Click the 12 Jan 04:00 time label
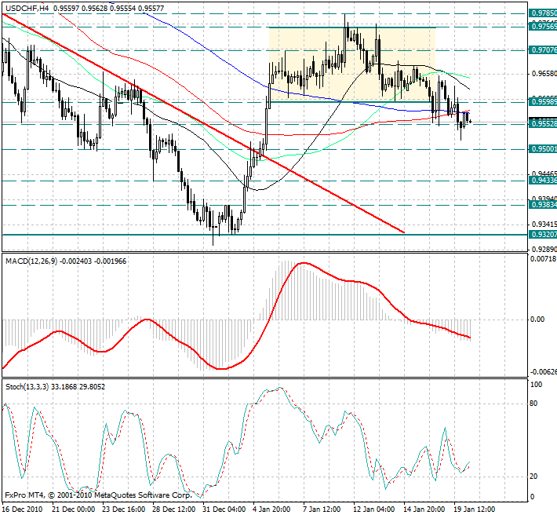 [x=375, y=510]
